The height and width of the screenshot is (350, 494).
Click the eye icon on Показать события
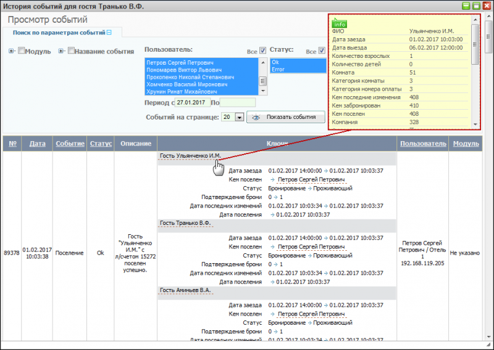(x=256, y=117)
